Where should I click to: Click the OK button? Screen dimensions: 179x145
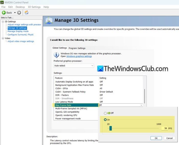click(156, 138)
